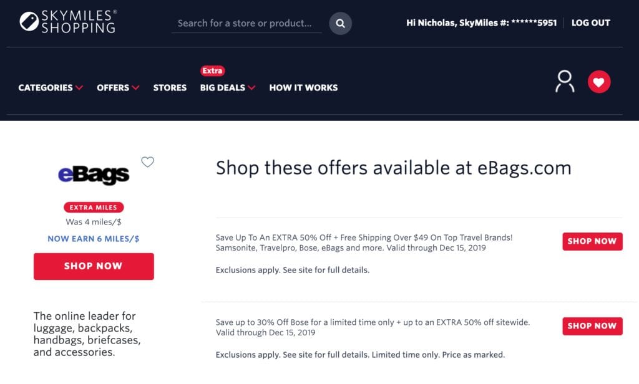The width and height of the screenshot is (639, 384).
Task: Open the OFFERS dropdown
Action: pos(118,88)
